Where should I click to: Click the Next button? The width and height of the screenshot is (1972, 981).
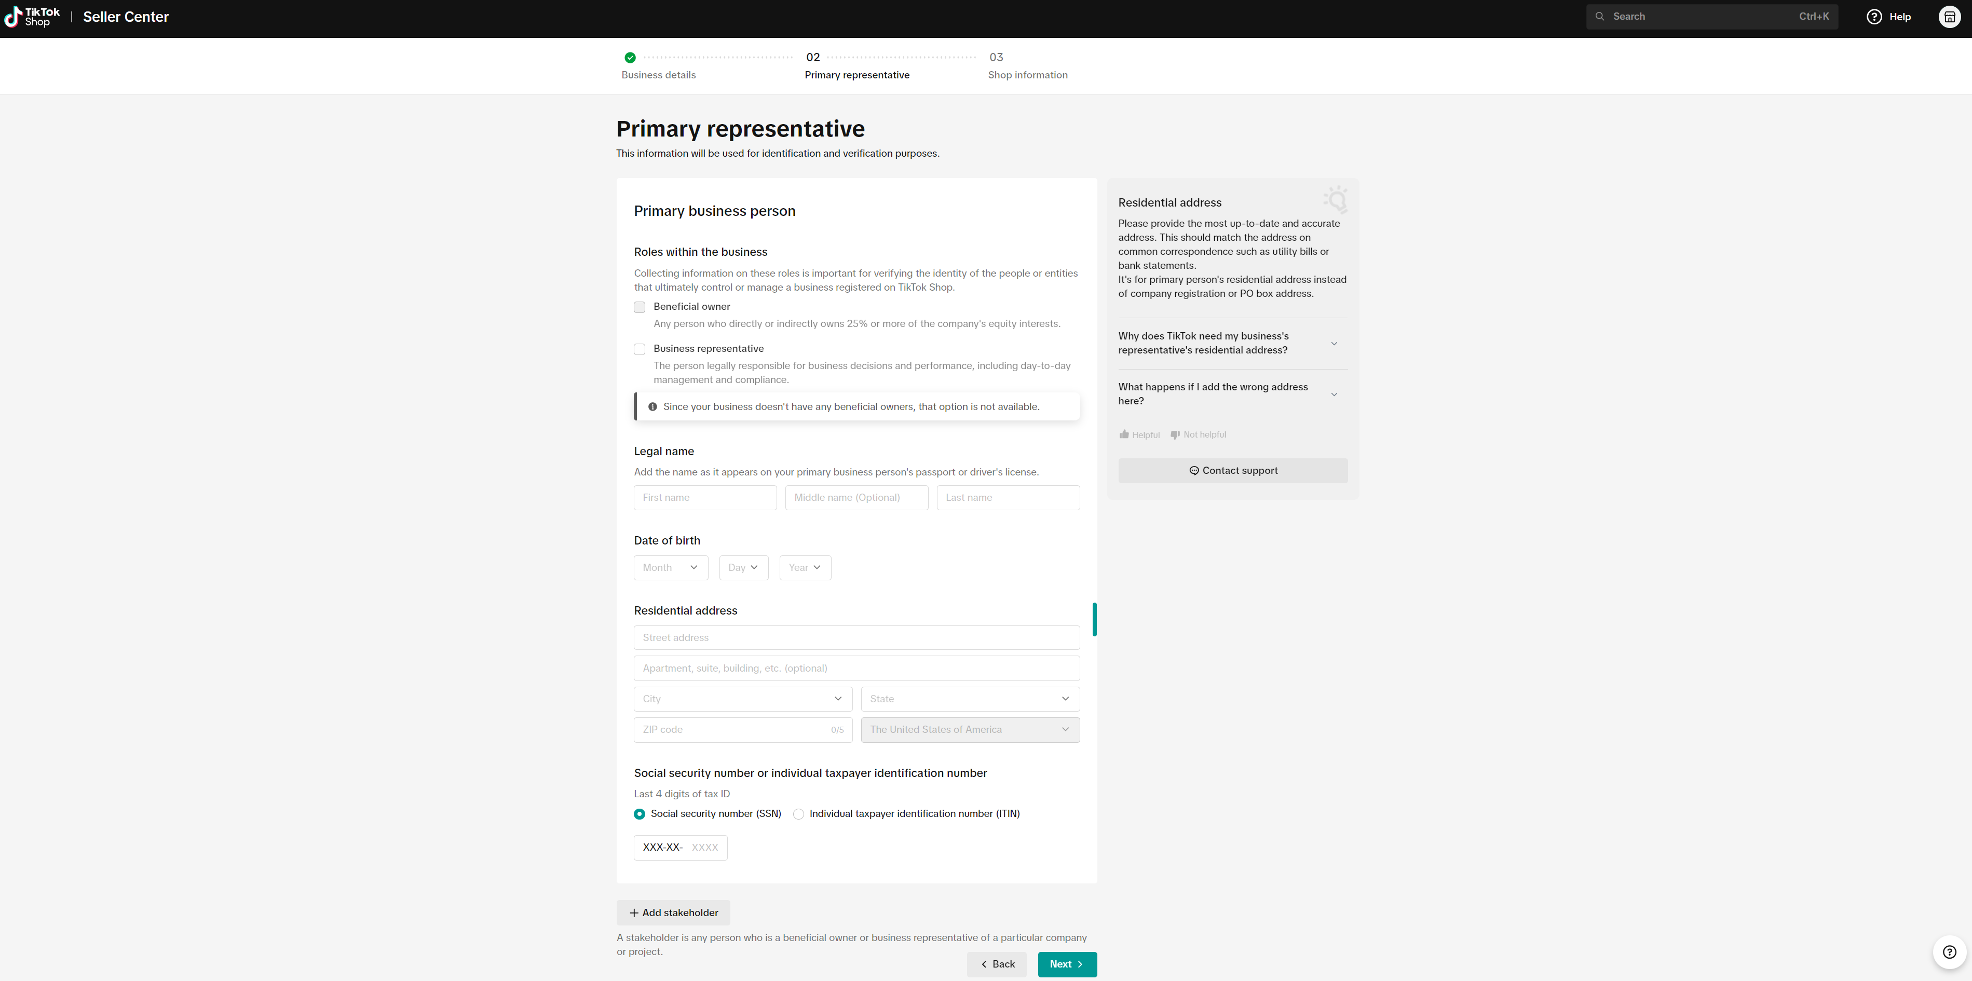[x=1066, y=964]
